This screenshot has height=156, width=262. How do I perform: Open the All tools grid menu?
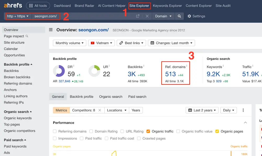(x=38, y=6)
